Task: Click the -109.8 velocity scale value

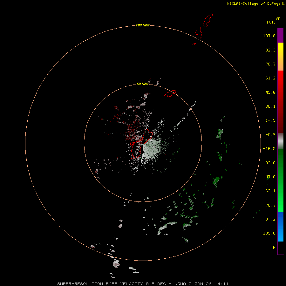Action: pyautogui.click(x=268, y=233)
